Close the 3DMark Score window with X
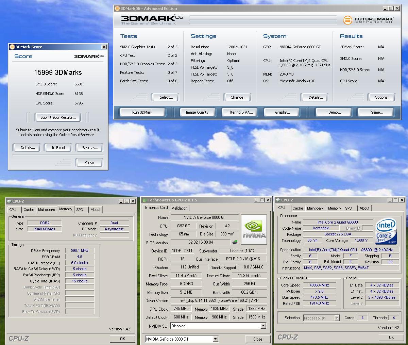The image size is (408, 345). pos(104,47)
